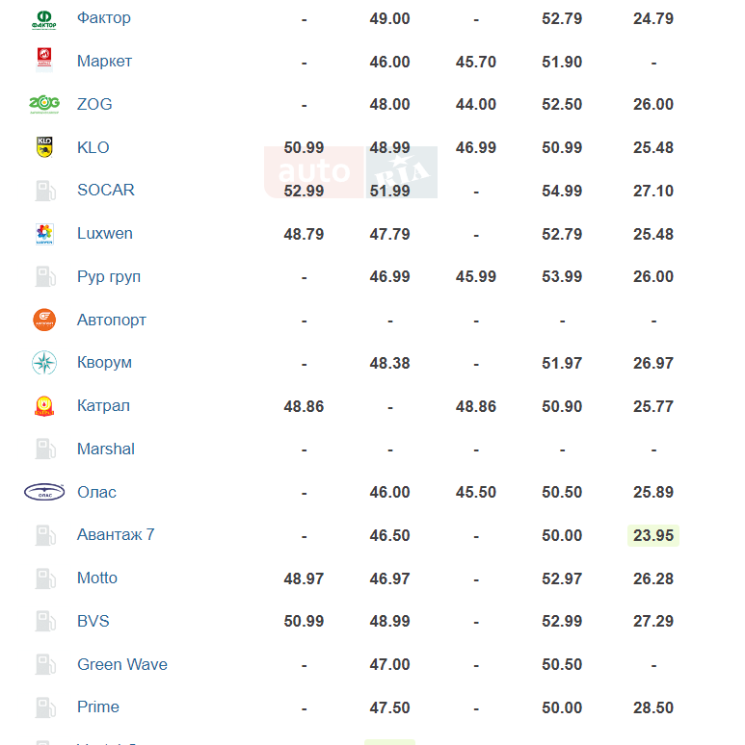Image resolution: width=745 pixels, height=745 pixels.
Task: Open the Green Wave station link
Action: pyautogui.click(x=122, y=664)
